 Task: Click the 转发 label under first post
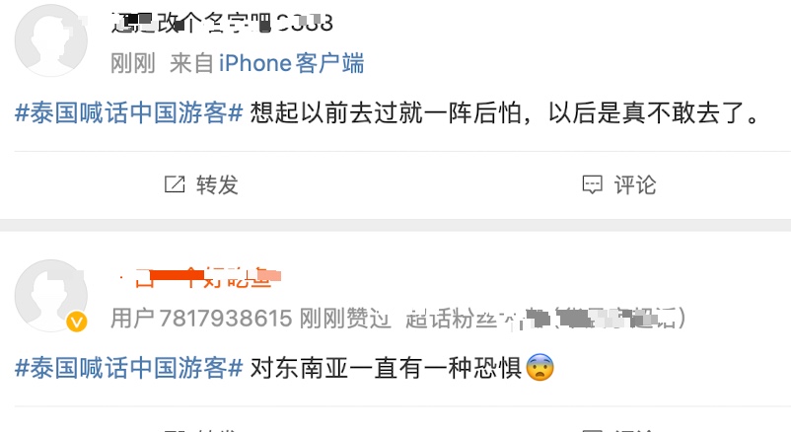point(217,184)
